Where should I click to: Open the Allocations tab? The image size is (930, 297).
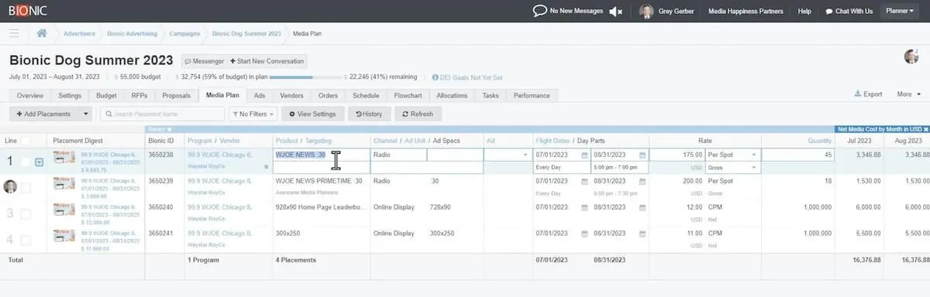click(x=452, y=95)
